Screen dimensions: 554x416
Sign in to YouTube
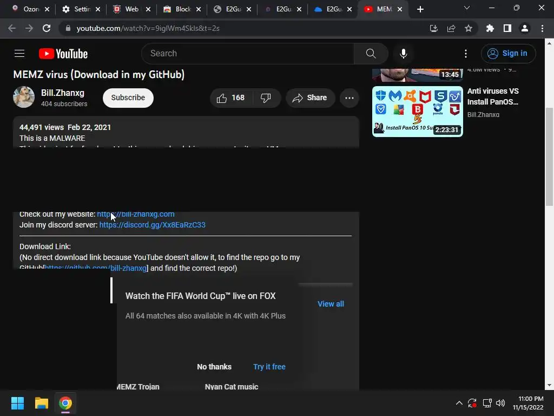pyautogui.click(x=508, y=54)
